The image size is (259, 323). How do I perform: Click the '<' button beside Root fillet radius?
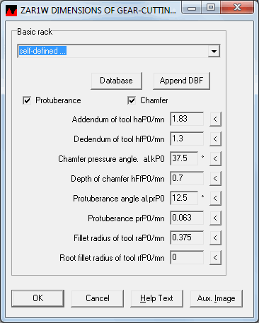pyautogui.click(x=215, y=258)
